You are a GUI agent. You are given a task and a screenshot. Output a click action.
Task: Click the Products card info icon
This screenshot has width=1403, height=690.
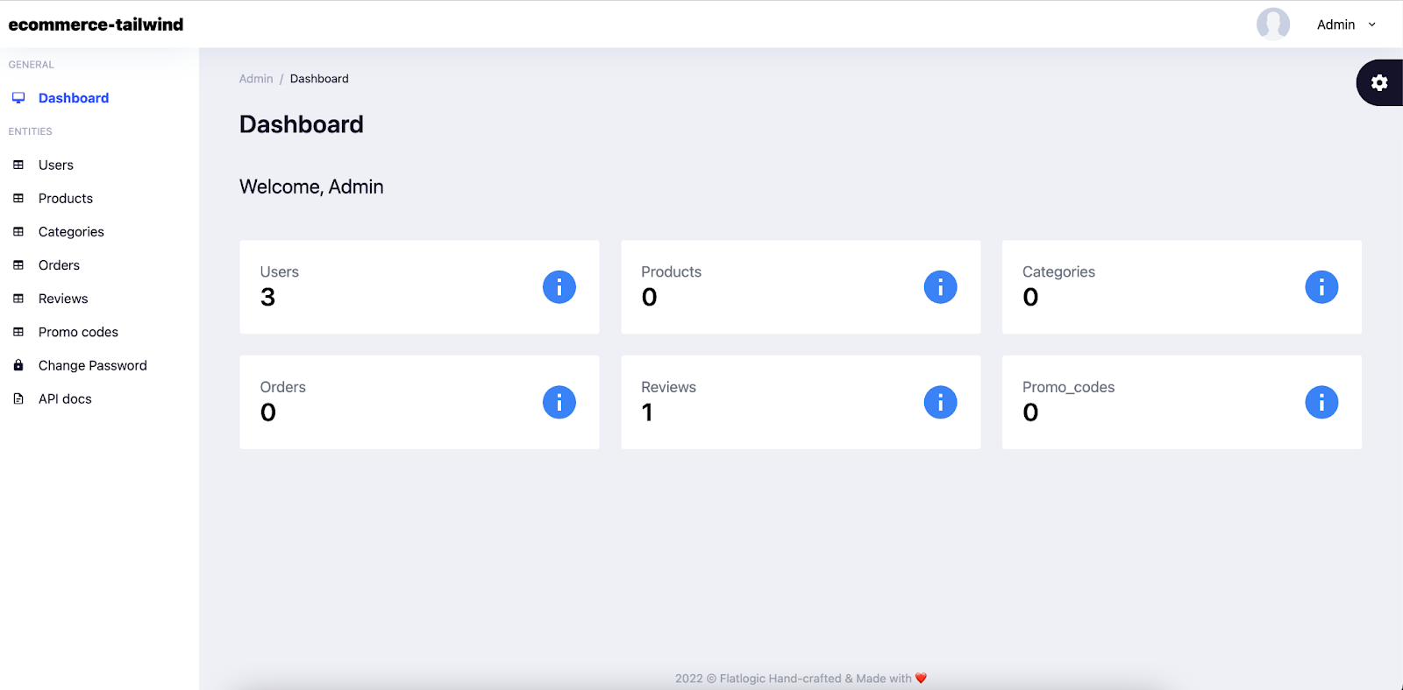940,287
